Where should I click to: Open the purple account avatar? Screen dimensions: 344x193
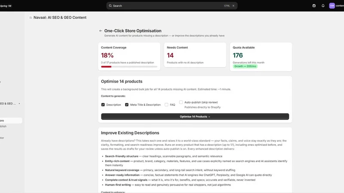(332, 6)
